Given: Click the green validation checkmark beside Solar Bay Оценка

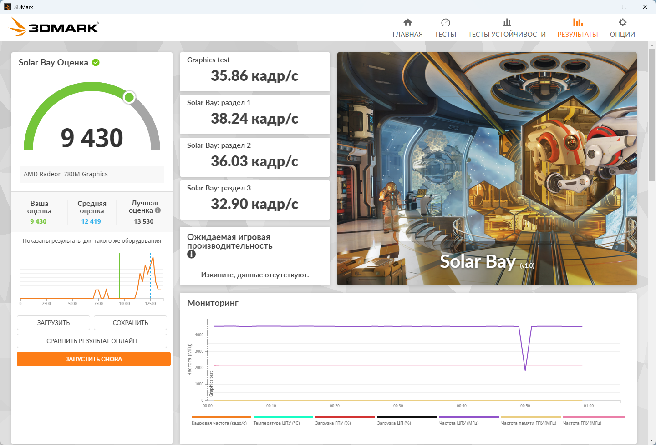Looking at the screenshot, I should click(x=96, y=62).
